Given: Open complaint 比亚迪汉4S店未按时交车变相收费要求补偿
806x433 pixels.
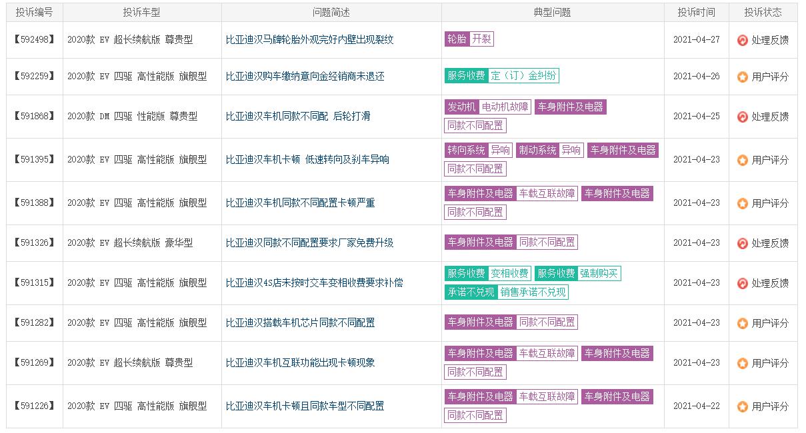Looking at the screenshot, I should [x=314, y=283].
